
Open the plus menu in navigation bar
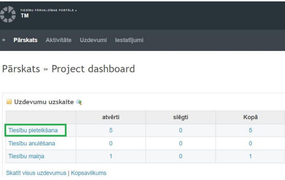tap(4, 40)
